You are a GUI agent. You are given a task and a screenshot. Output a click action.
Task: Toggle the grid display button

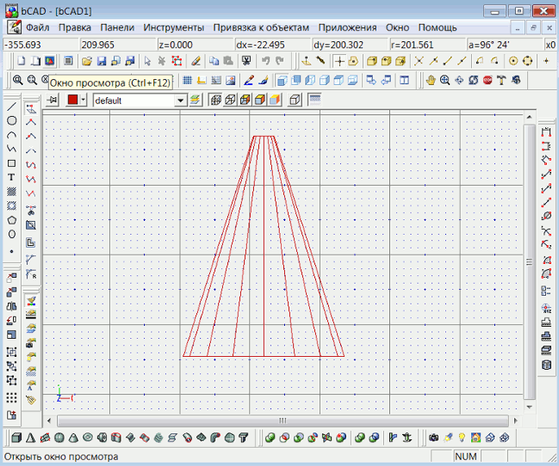point(188,81)
